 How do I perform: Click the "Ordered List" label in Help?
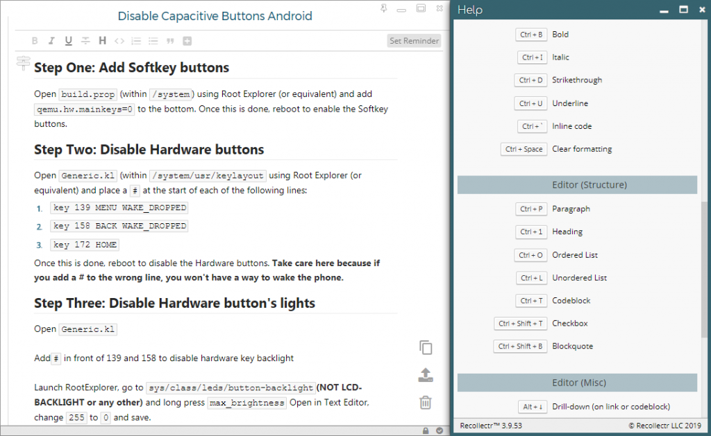575,255
